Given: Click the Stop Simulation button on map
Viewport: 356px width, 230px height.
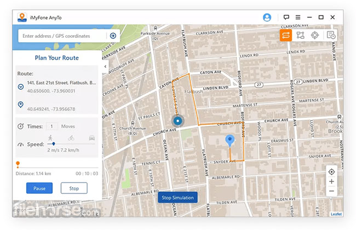Looking at the screenshot, I should pyautogui.click(x=177, y=198).
